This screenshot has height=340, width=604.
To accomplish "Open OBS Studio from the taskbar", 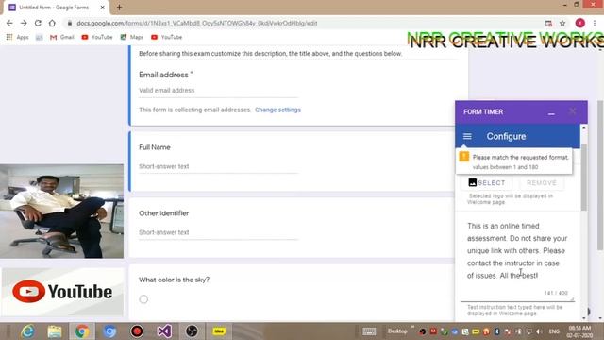I will (192, 331).
